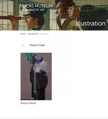Screen dimensions: 108x119
Task: Click the woman's black-gloved hand in the painting
Action: tap(42, 71)
